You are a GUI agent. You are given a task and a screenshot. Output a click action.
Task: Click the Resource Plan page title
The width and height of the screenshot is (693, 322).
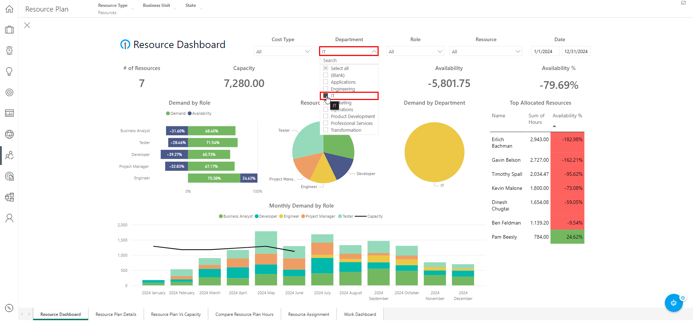pyautogui.click(x=47, y=9)
